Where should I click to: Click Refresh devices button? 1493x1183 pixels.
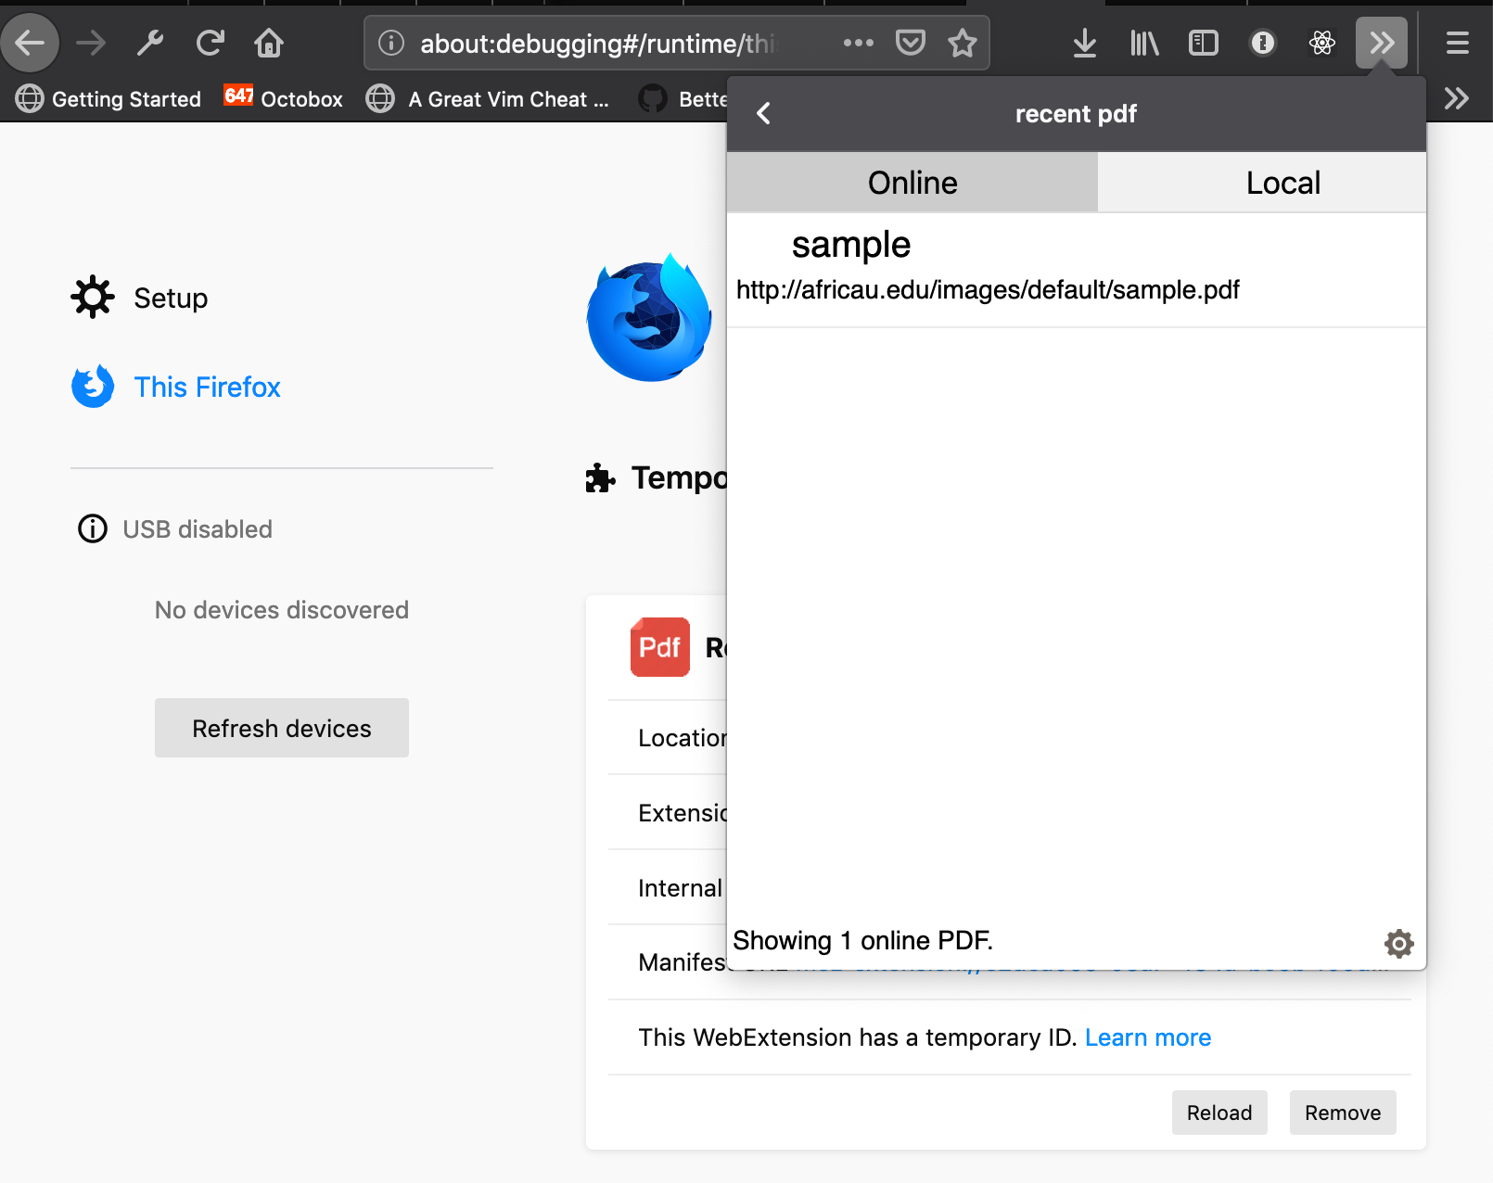(x=282, y=728)
